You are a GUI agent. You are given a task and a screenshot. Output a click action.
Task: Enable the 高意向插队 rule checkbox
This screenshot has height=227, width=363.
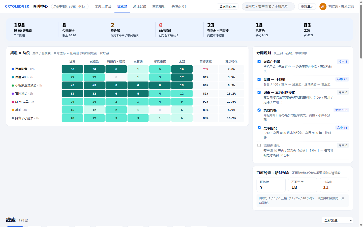tap(259, 146)
